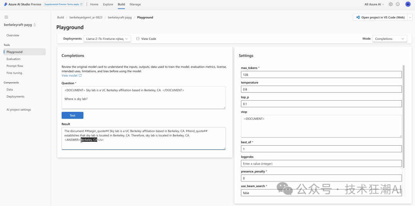Screen dimensions: 415x206
Task: Toggle the hamburger navigation menu
Action: 7,17
